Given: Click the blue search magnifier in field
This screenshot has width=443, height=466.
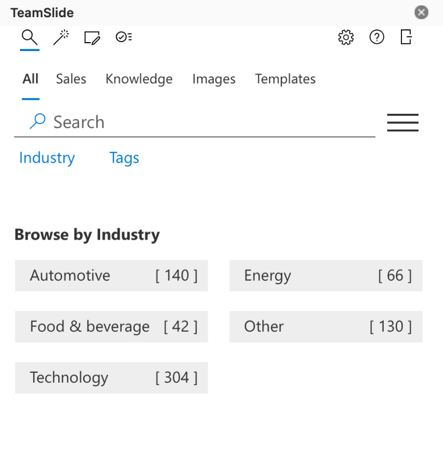Looking at the screenshot, I should click(38, 121).
